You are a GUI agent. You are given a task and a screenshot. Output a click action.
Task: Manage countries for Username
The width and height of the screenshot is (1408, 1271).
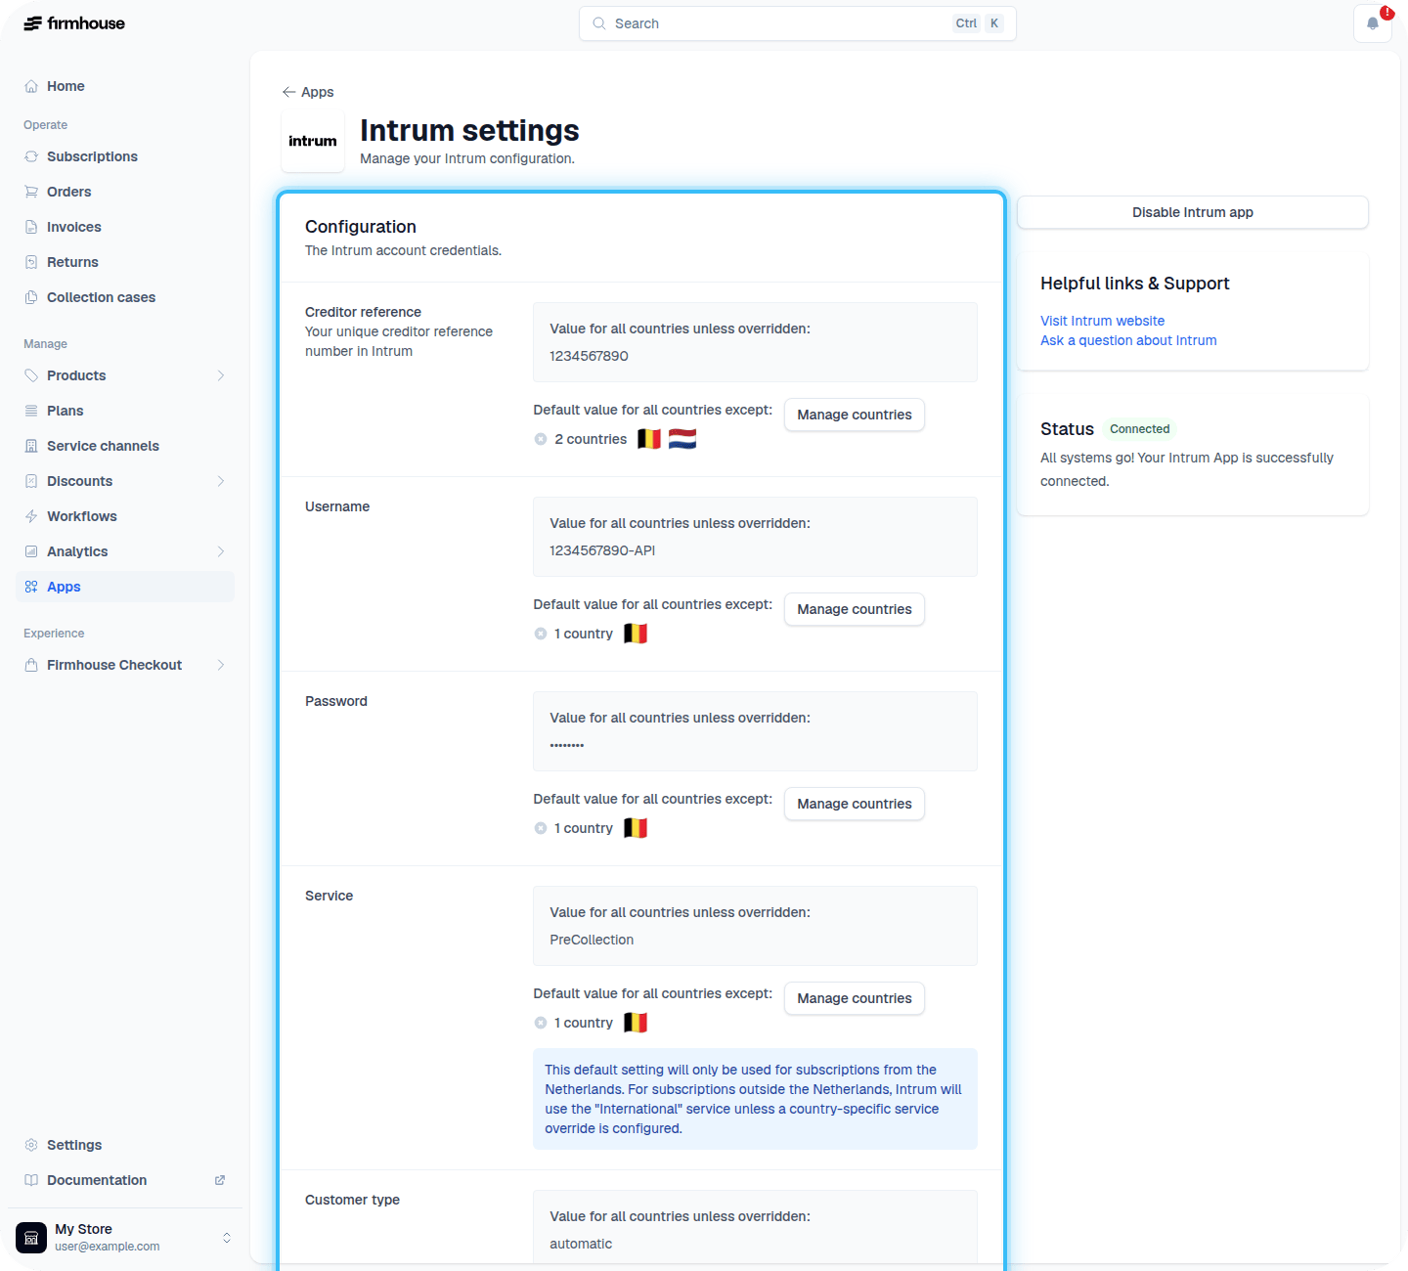click(x=855, y=609)
